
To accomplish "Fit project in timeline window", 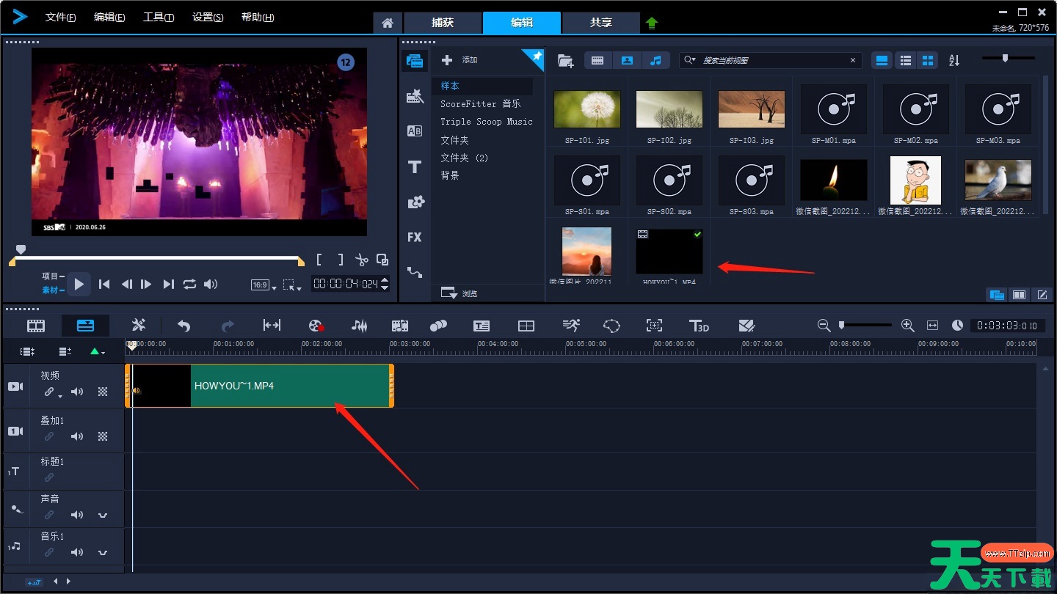I will [932, 325].
